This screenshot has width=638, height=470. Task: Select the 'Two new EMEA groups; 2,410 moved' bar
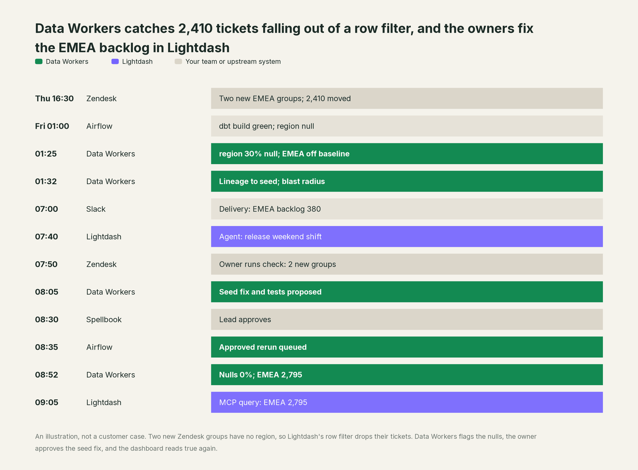coord(407,98)
